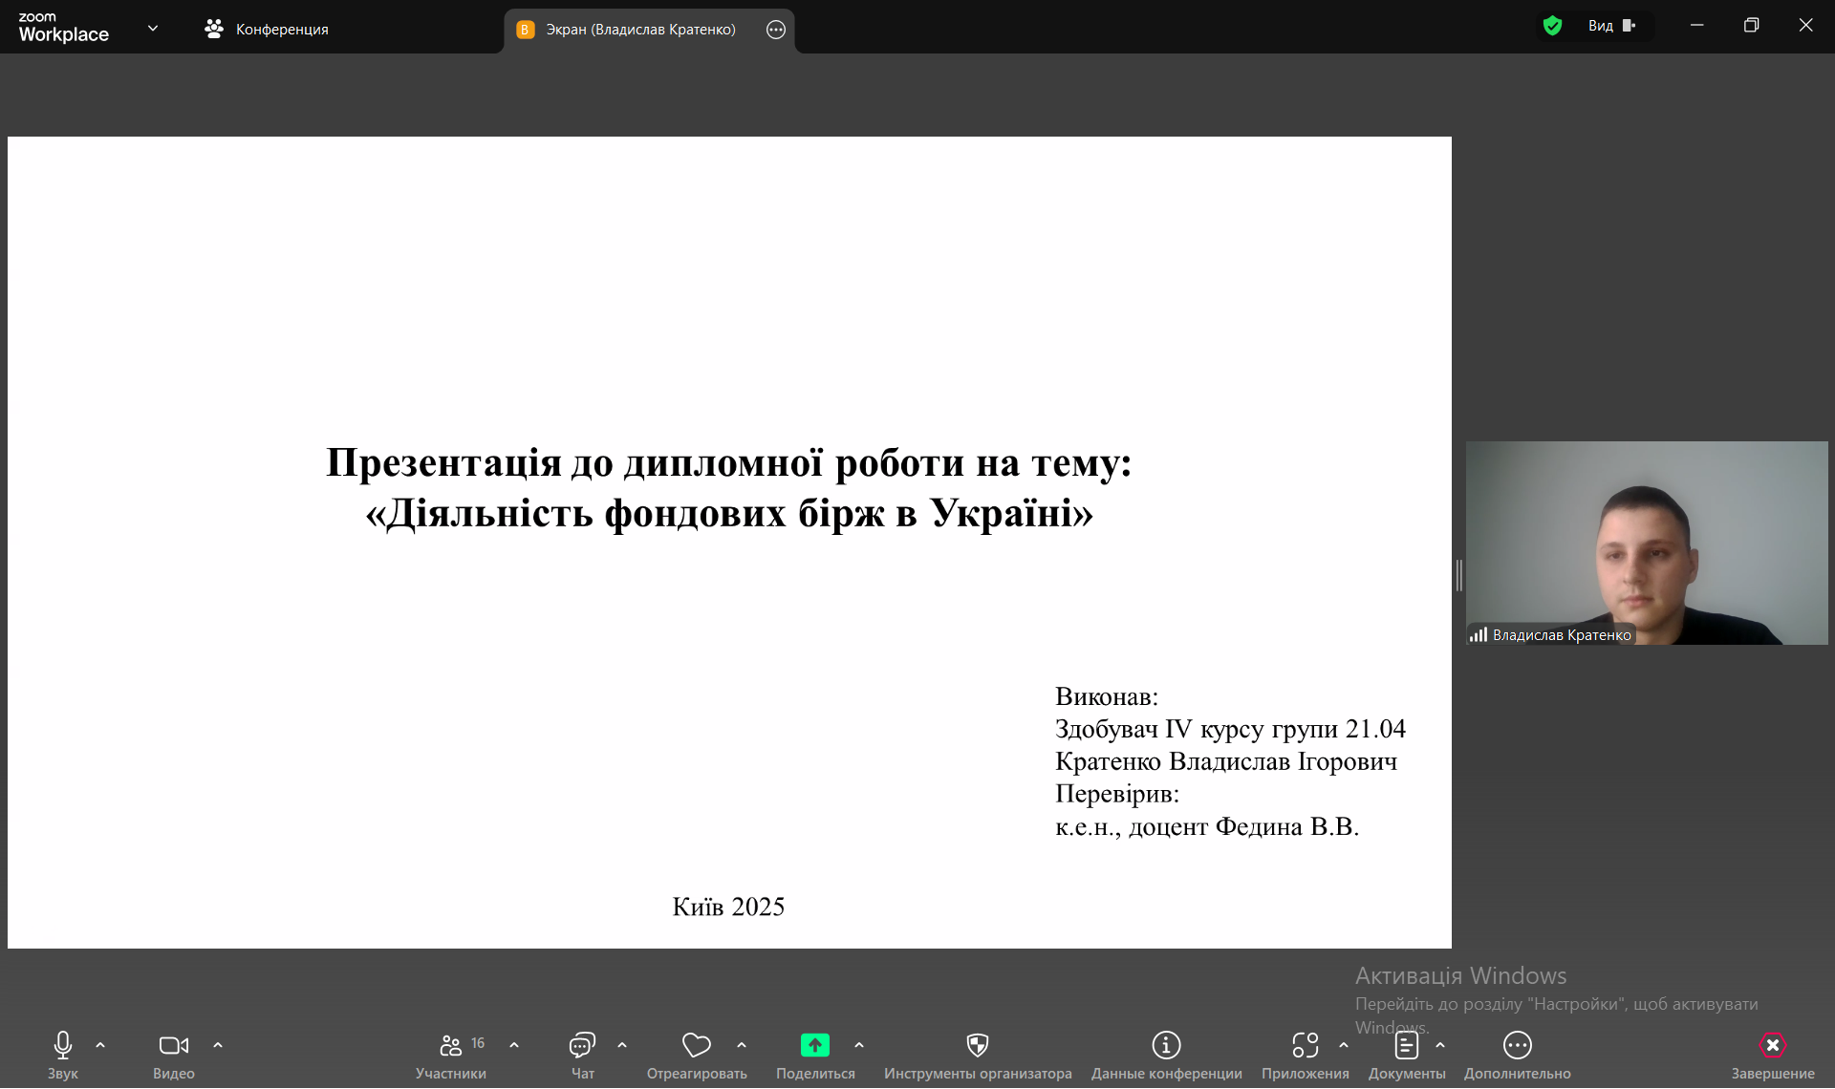The height and width of the screenshot is (1089, 1835).
Task: Open the Participants list icon
Action: 451,1046
